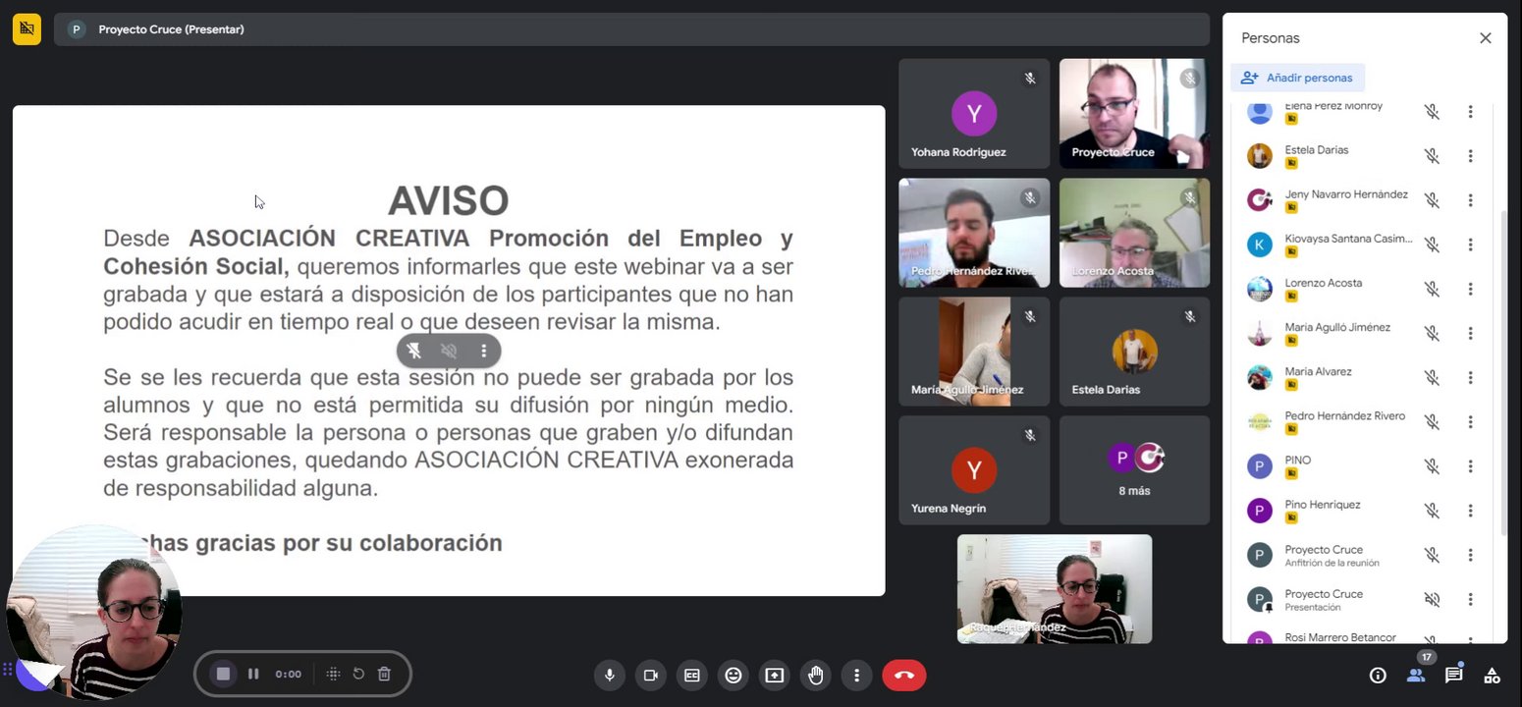Image resolution: width=1522 pixels, height=707 pixels.
Task: Select Raquel Hernández self-view tile
Action: (1055, 589)
